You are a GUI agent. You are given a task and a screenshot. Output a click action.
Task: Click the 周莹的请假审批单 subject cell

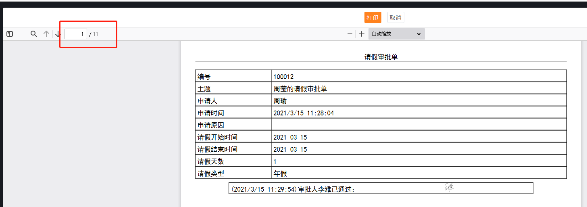point(300,89)
